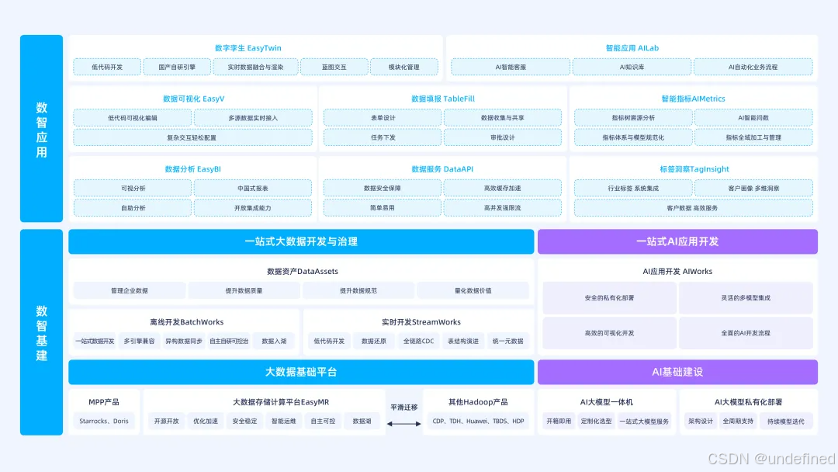Click the 国产自研引擎 box
The height and width of the screenshot is (472, 838).
pyautogui.click(x=177, y=68)
